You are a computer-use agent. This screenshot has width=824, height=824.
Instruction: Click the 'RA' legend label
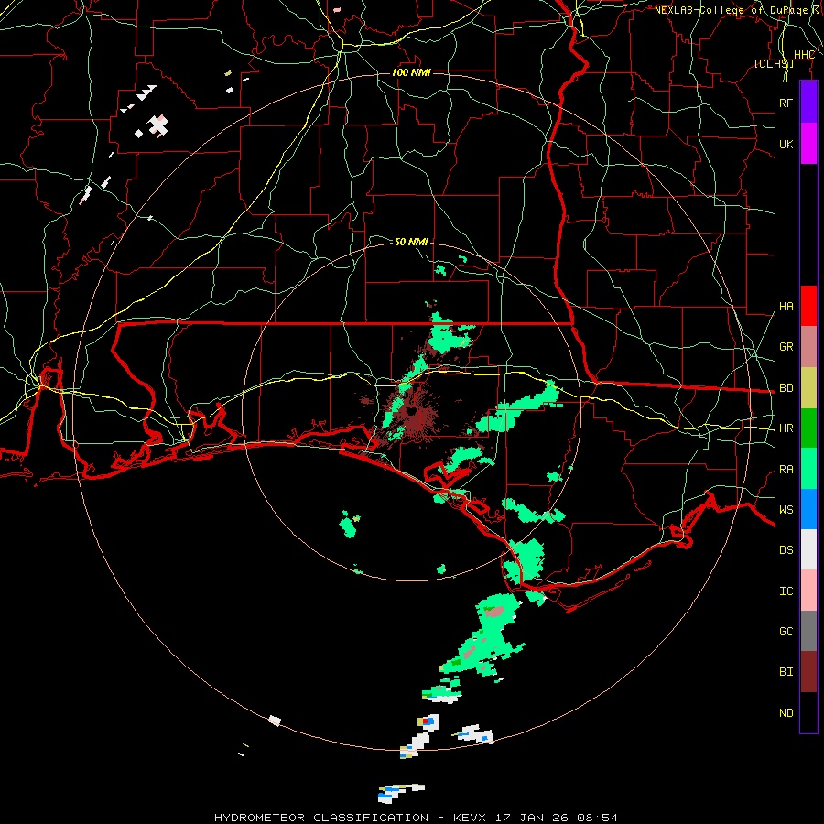786,470
